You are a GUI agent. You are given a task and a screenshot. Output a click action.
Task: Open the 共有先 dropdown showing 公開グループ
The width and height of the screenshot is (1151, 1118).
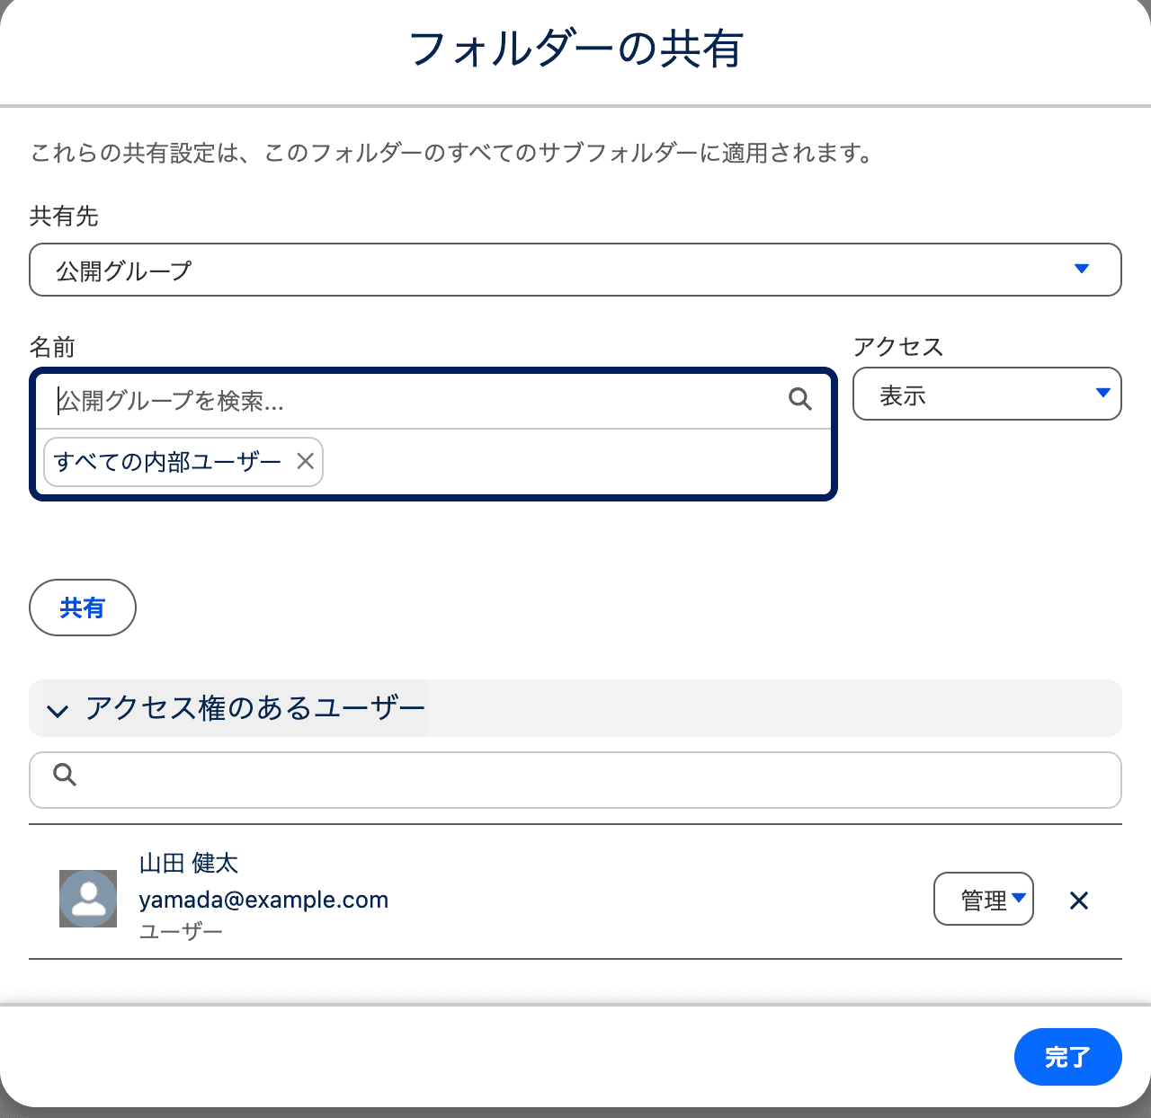[x=575, y=270]
